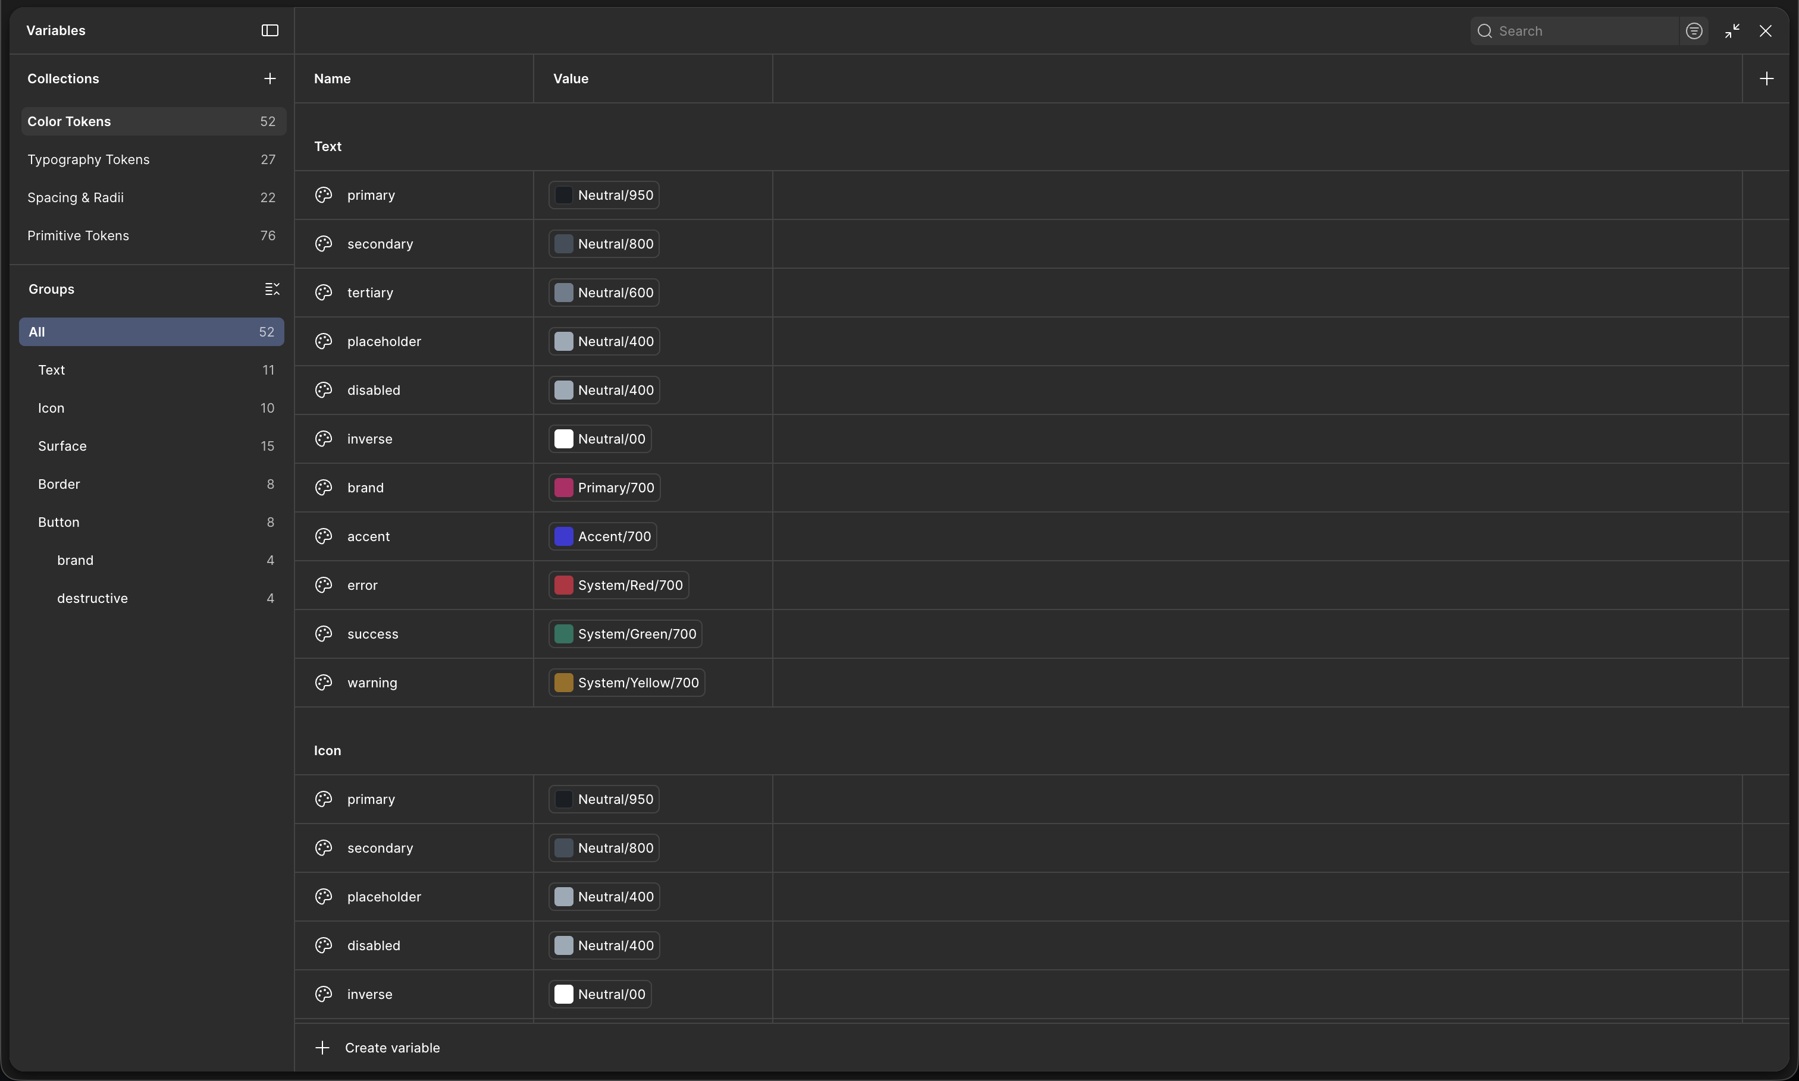Open the Primitive Tokens collection

[x=153, y=236]
